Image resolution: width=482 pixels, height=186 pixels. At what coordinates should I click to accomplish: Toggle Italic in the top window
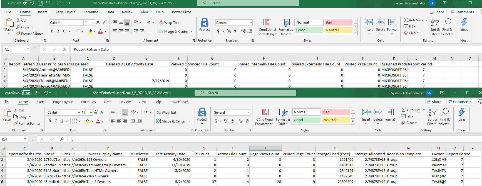[x=58, y=31]
